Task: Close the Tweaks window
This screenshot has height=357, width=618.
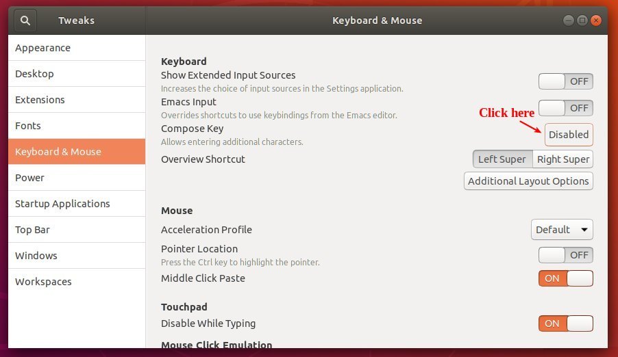Action: [596, 21]
